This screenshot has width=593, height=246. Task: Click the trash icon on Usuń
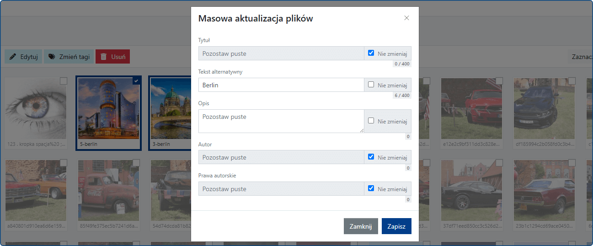(x=104, y=57)
